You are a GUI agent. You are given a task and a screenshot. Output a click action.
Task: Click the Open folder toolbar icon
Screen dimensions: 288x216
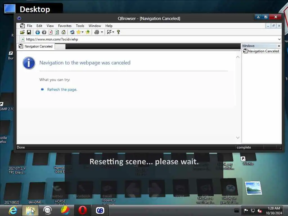(x=22, y=32)
